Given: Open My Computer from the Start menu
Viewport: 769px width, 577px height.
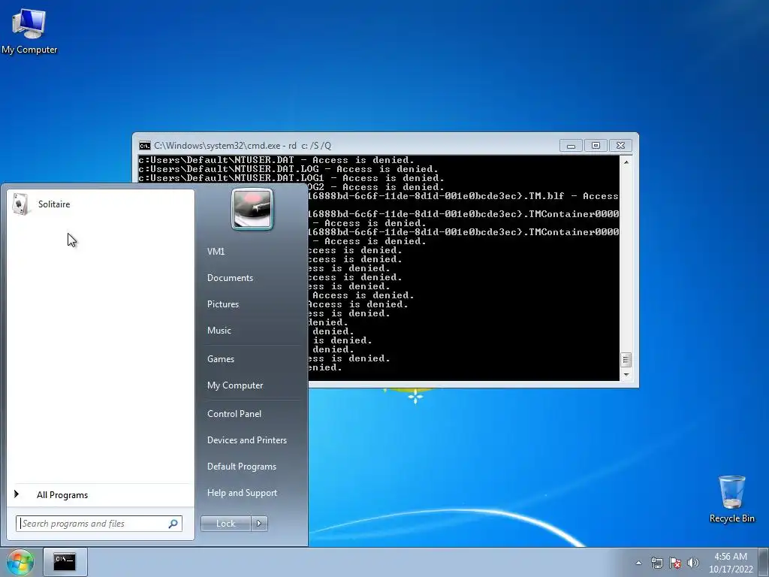Looking at the screenshot, I should tap(252, 385).
